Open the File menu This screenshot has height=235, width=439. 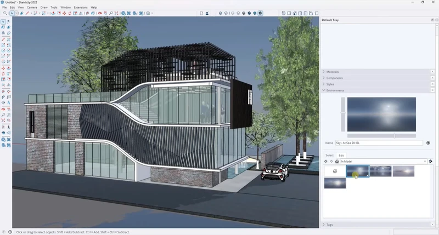click(x=4, y=7)
